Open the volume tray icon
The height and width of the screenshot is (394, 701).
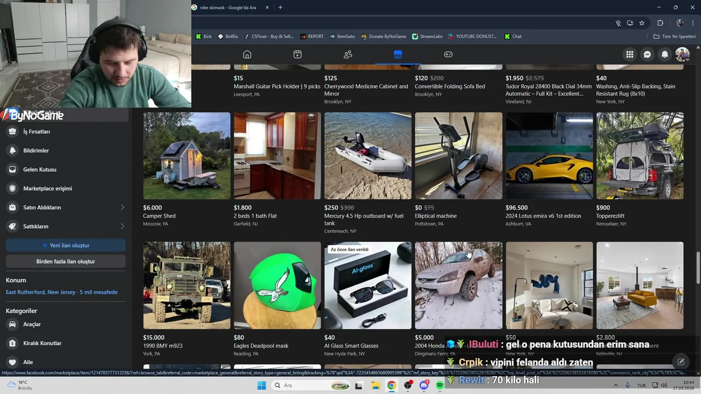[664, 385]
